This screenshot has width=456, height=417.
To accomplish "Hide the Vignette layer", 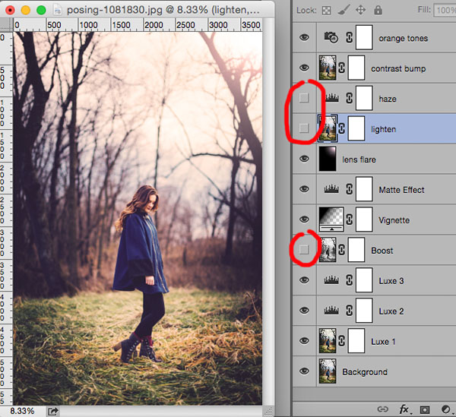I will [x=304, y=220].
